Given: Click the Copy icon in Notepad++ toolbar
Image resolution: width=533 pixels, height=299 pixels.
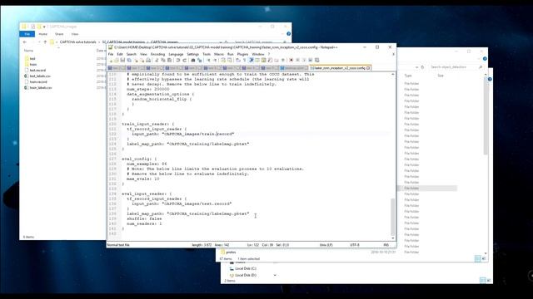Looking at the screenshot, I should click(163, 60).
